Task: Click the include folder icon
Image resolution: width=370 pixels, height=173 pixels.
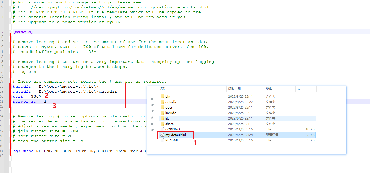Action: [162, 113]
